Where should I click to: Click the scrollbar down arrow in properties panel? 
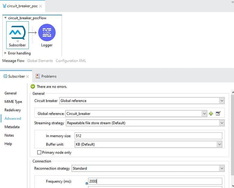tap(233, 186)
